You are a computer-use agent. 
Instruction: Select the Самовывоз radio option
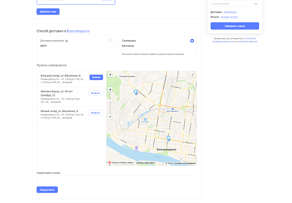point(192,41)
